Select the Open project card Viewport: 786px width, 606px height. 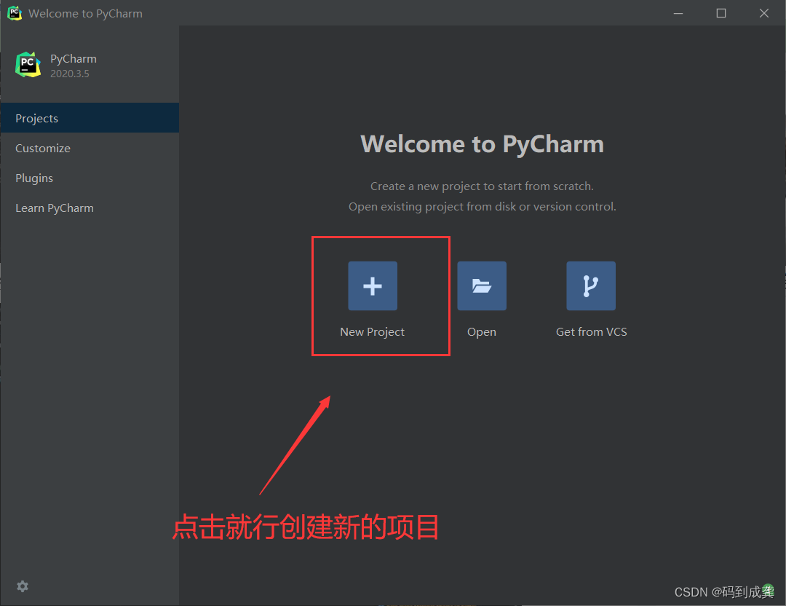coord(481,299)
